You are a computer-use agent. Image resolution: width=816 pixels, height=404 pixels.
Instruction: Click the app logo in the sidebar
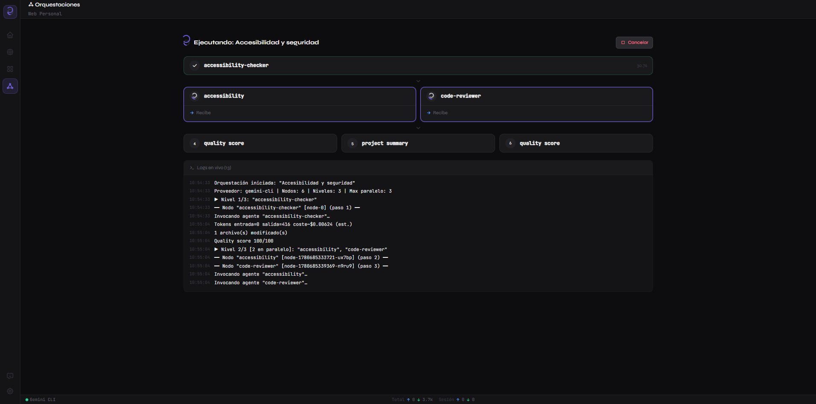(10, 12)
